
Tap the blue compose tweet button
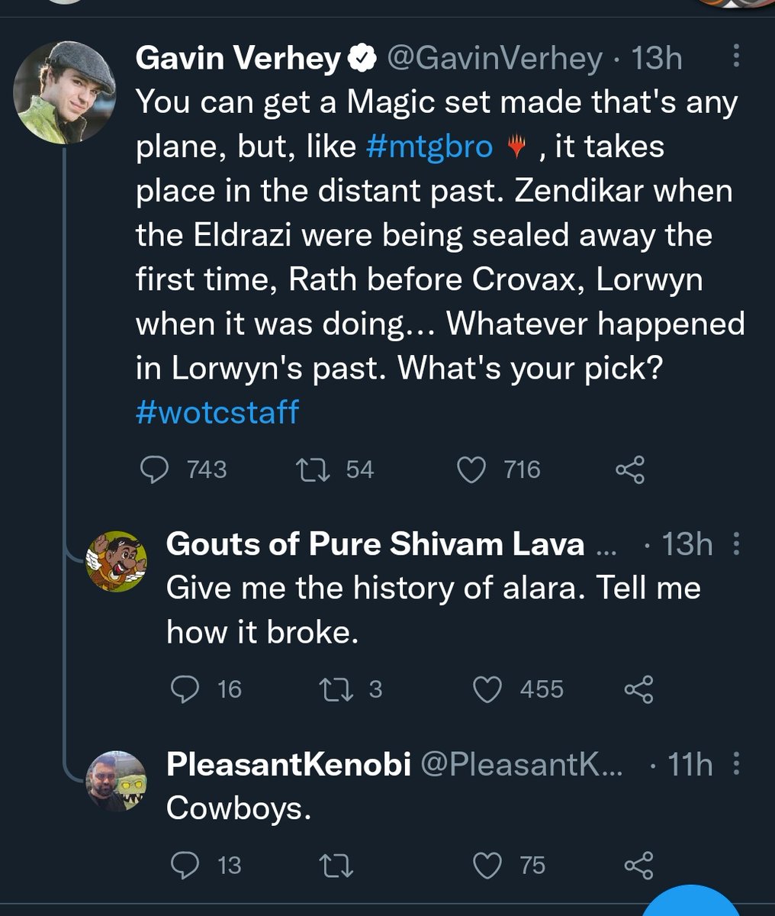690,905
